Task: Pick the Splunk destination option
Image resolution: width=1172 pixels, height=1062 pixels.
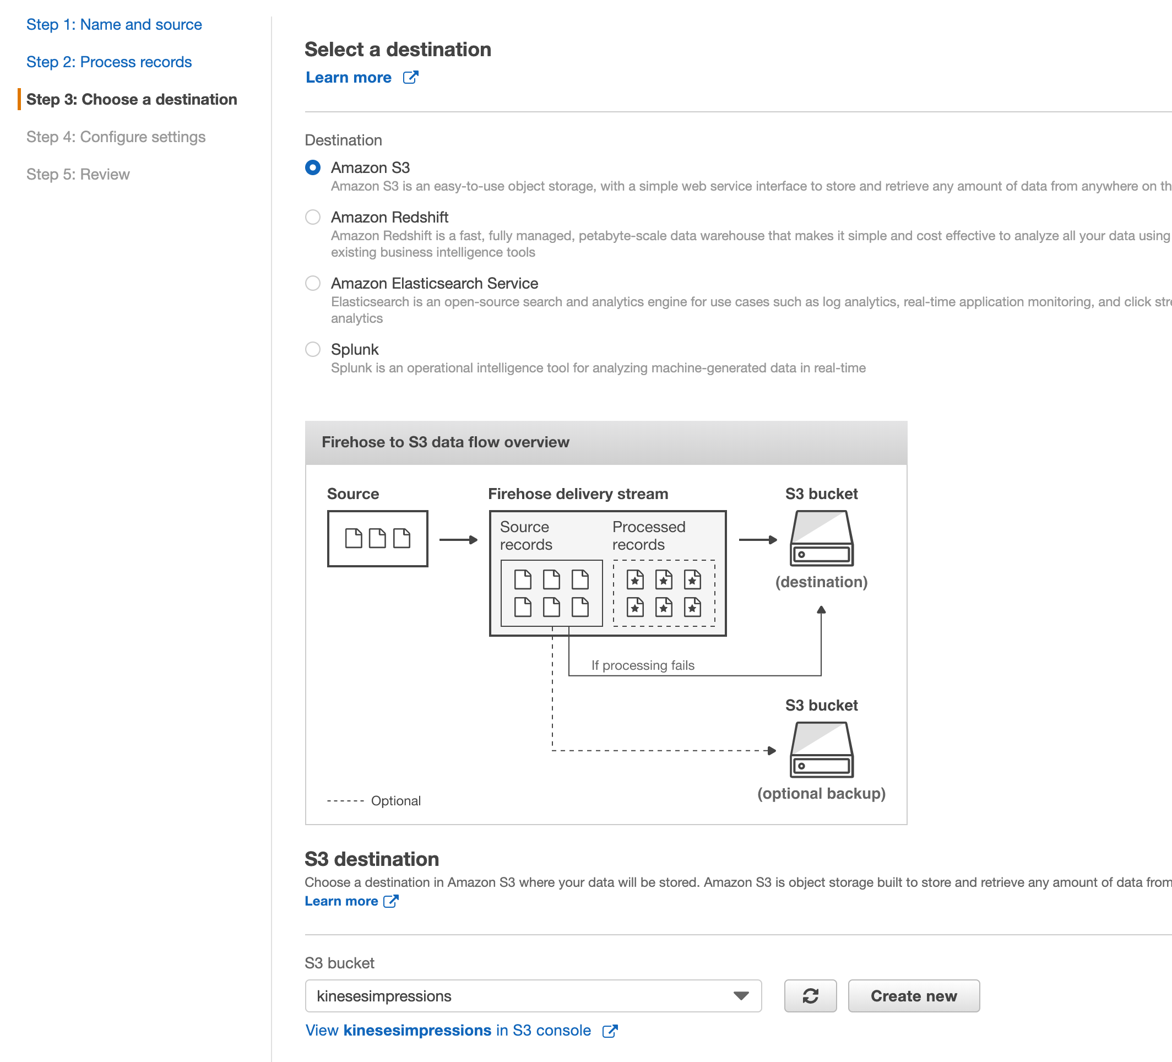Action: 313,349
